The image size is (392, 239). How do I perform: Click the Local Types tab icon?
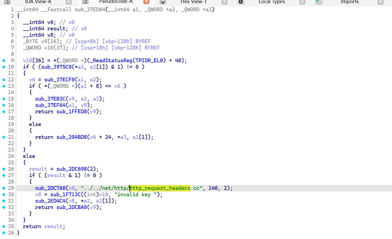241,2
